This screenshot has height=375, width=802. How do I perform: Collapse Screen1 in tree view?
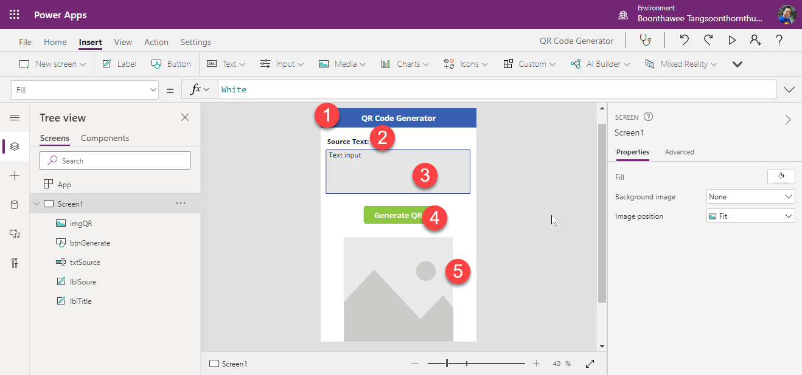[37, 204]
